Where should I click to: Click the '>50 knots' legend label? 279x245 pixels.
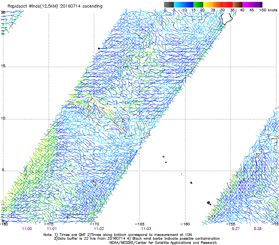point(268,10)
